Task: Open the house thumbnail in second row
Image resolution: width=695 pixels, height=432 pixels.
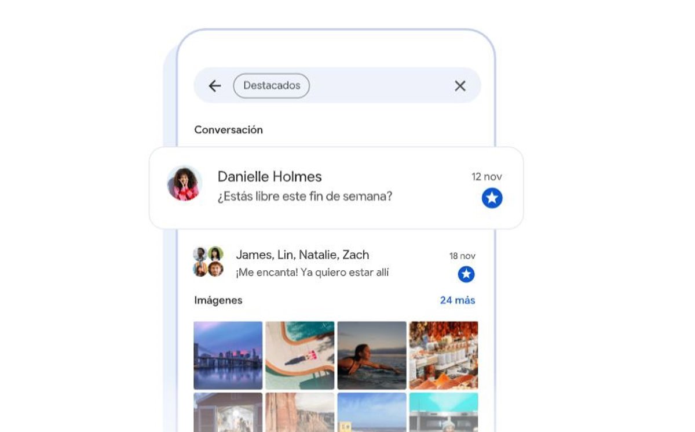Action: (x=228, y=412)
